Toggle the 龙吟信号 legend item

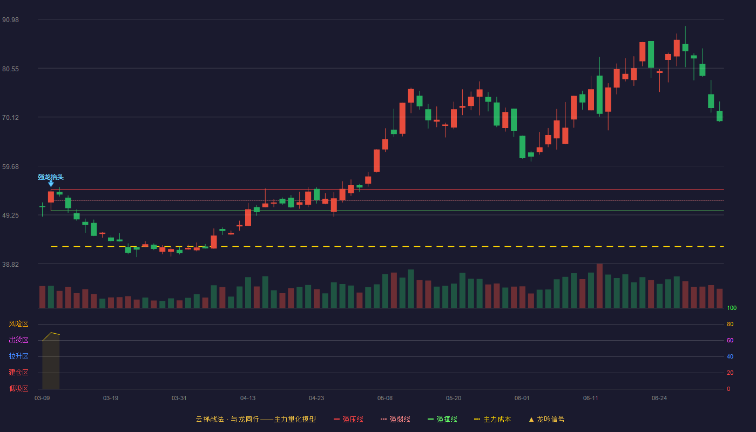point(546,419)
